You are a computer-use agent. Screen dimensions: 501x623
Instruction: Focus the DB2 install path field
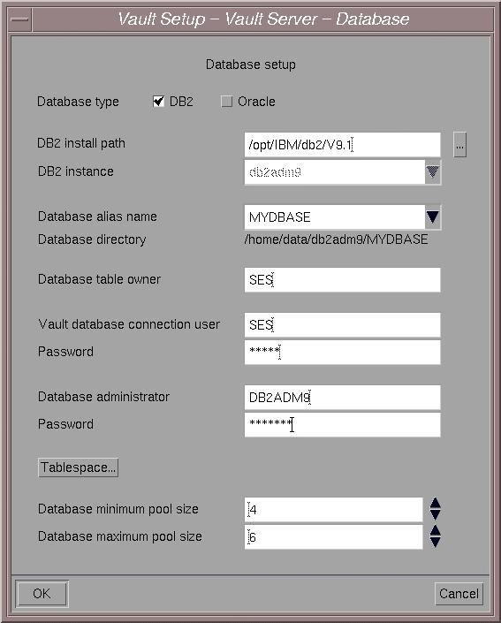[x=343, y=145]
